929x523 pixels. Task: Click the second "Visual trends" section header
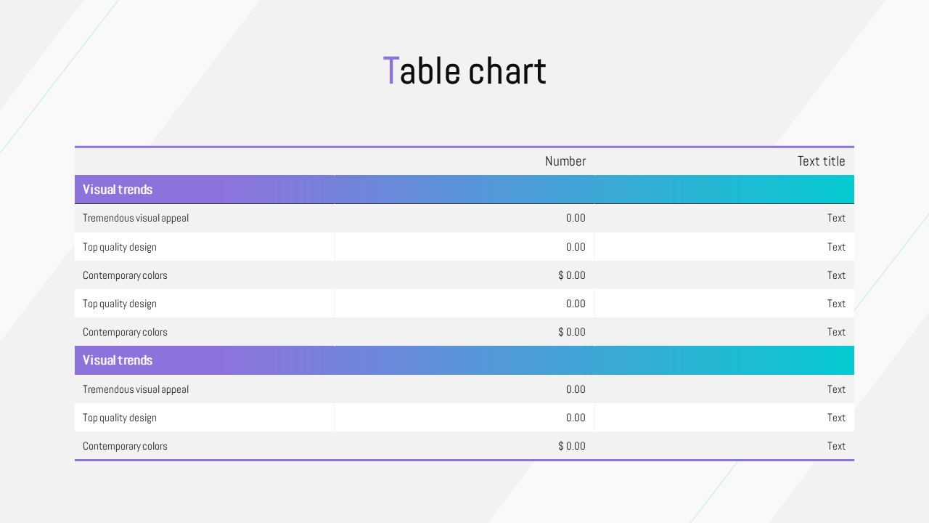(118, 360)
